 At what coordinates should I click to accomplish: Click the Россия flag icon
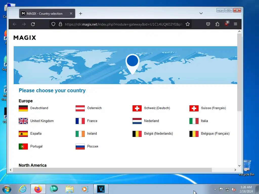click(80, 147)
